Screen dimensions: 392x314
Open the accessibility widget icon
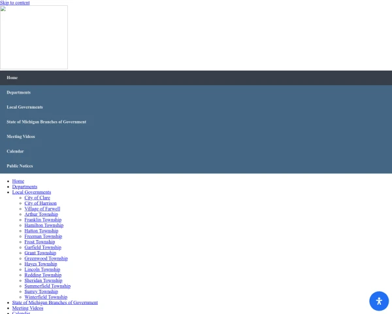click(379, 301)
